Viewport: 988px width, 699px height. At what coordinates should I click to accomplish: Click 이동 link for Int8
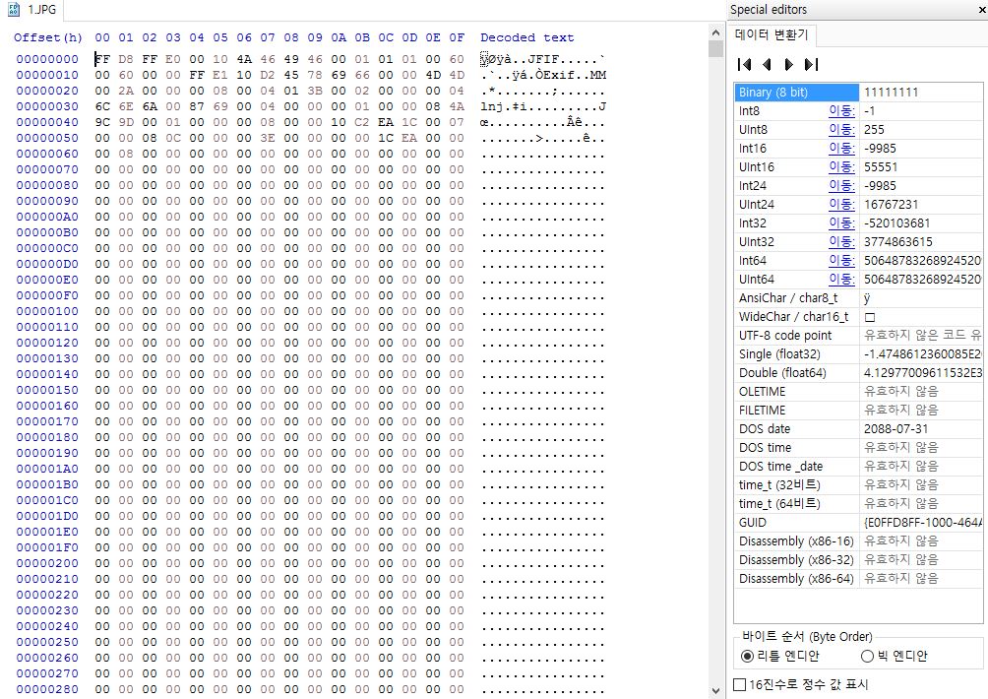841,111
